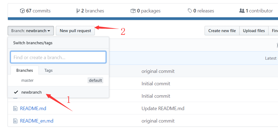
Task: Click the README_en.md file icon
Action: pyautogui.click(x=15, y=121)
